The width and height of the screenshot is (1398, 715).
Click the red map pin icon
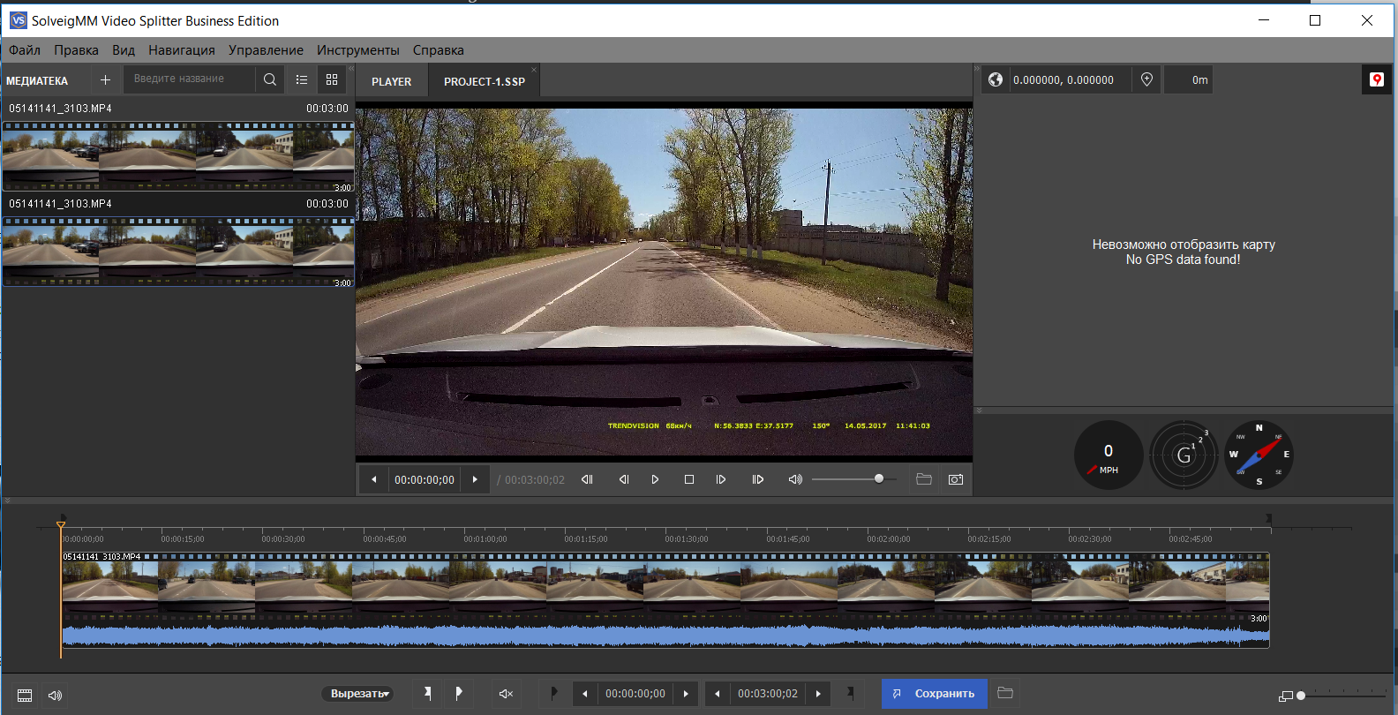[x=1376, y=79]
